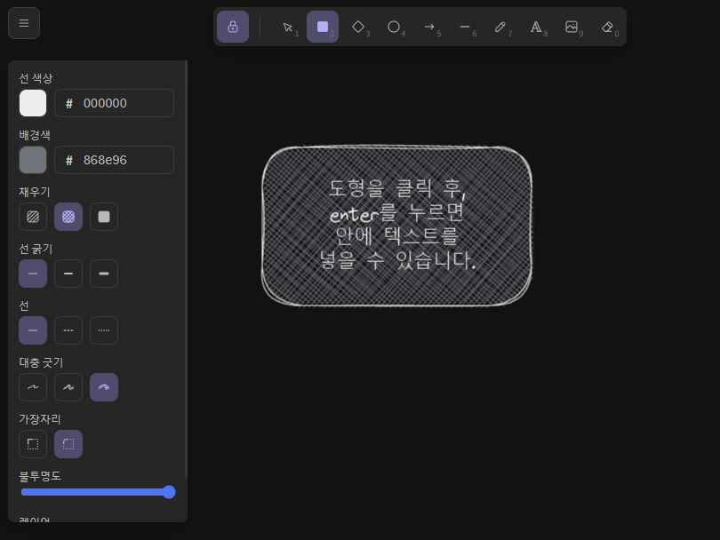Switch edges to sharp corners

(33, 443)
